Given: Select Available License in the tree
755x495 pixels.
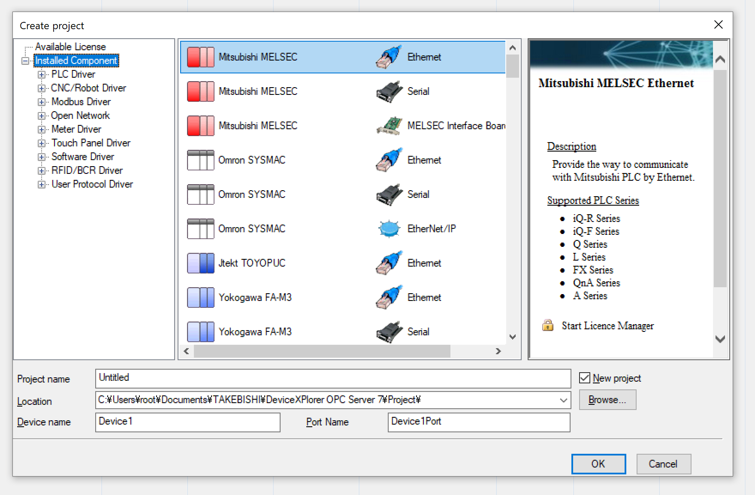Looking at the screenshot, I should point(70,47).
